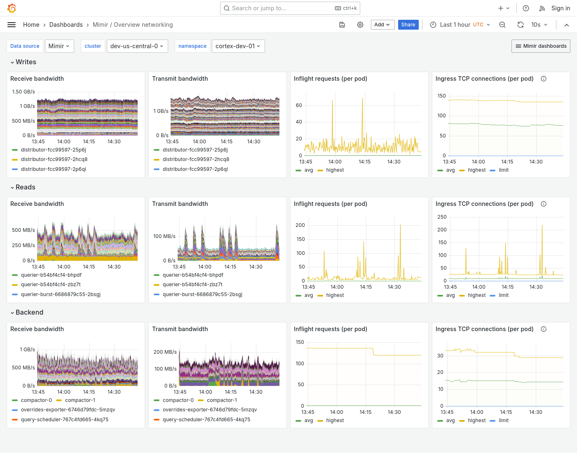Open the main navigation hamburger menu

click(x=12, y=25)
